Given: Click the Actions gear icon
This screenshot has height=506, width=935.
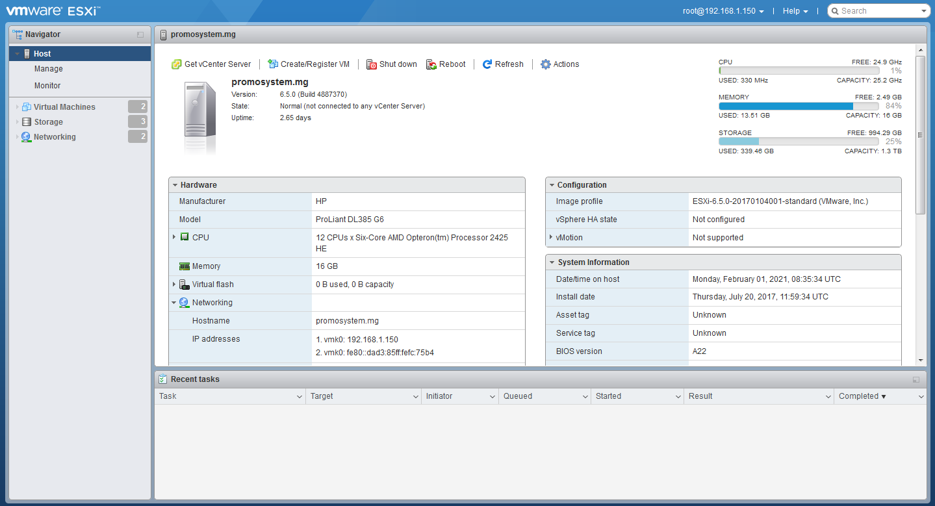Looking at the screenshot, I should pyautogui.click(x=546, y=64).
